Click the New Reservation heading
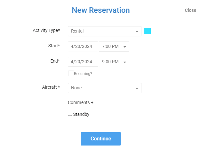Image resolution: width=201 pixels, height=157 pixels. click(100, 10)
